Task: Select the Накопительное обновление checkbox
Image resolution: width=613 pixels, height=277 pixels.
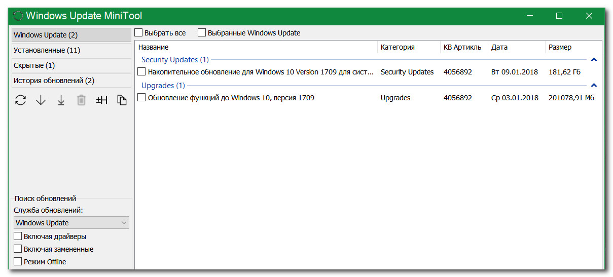Action: 142,72
